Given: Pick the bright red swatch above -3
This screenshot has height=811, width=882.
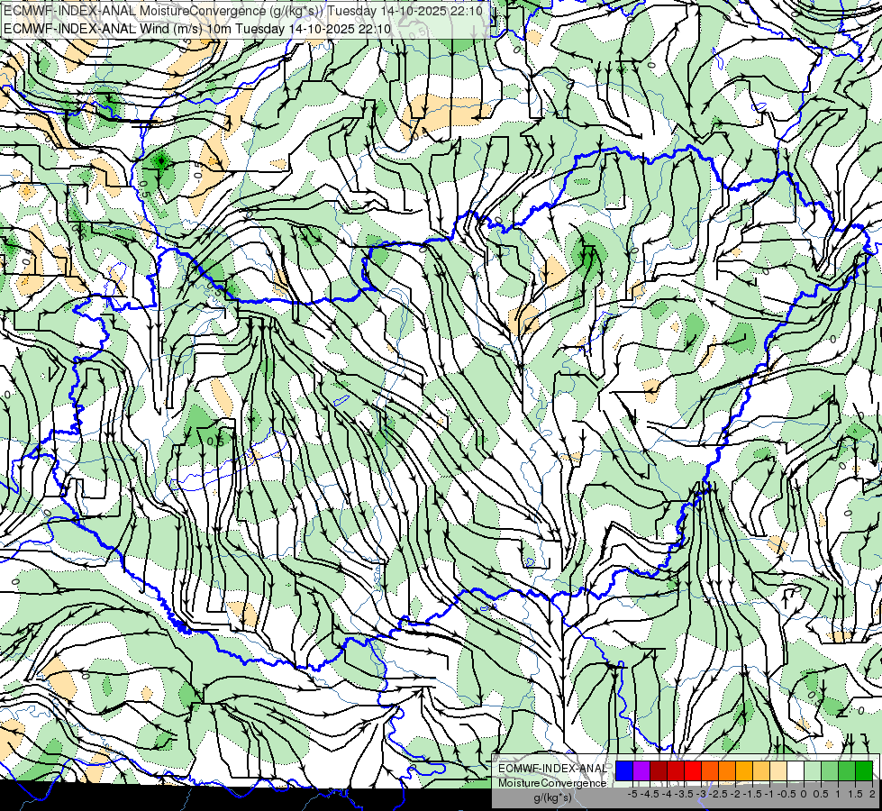Looking at the screenshot, I should [x=693, y=771].
